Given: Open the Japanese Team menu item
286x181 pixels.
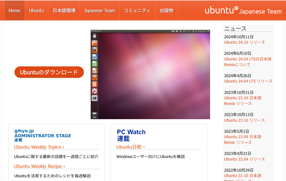Looking at the screenshot, I should click(100, 10).
